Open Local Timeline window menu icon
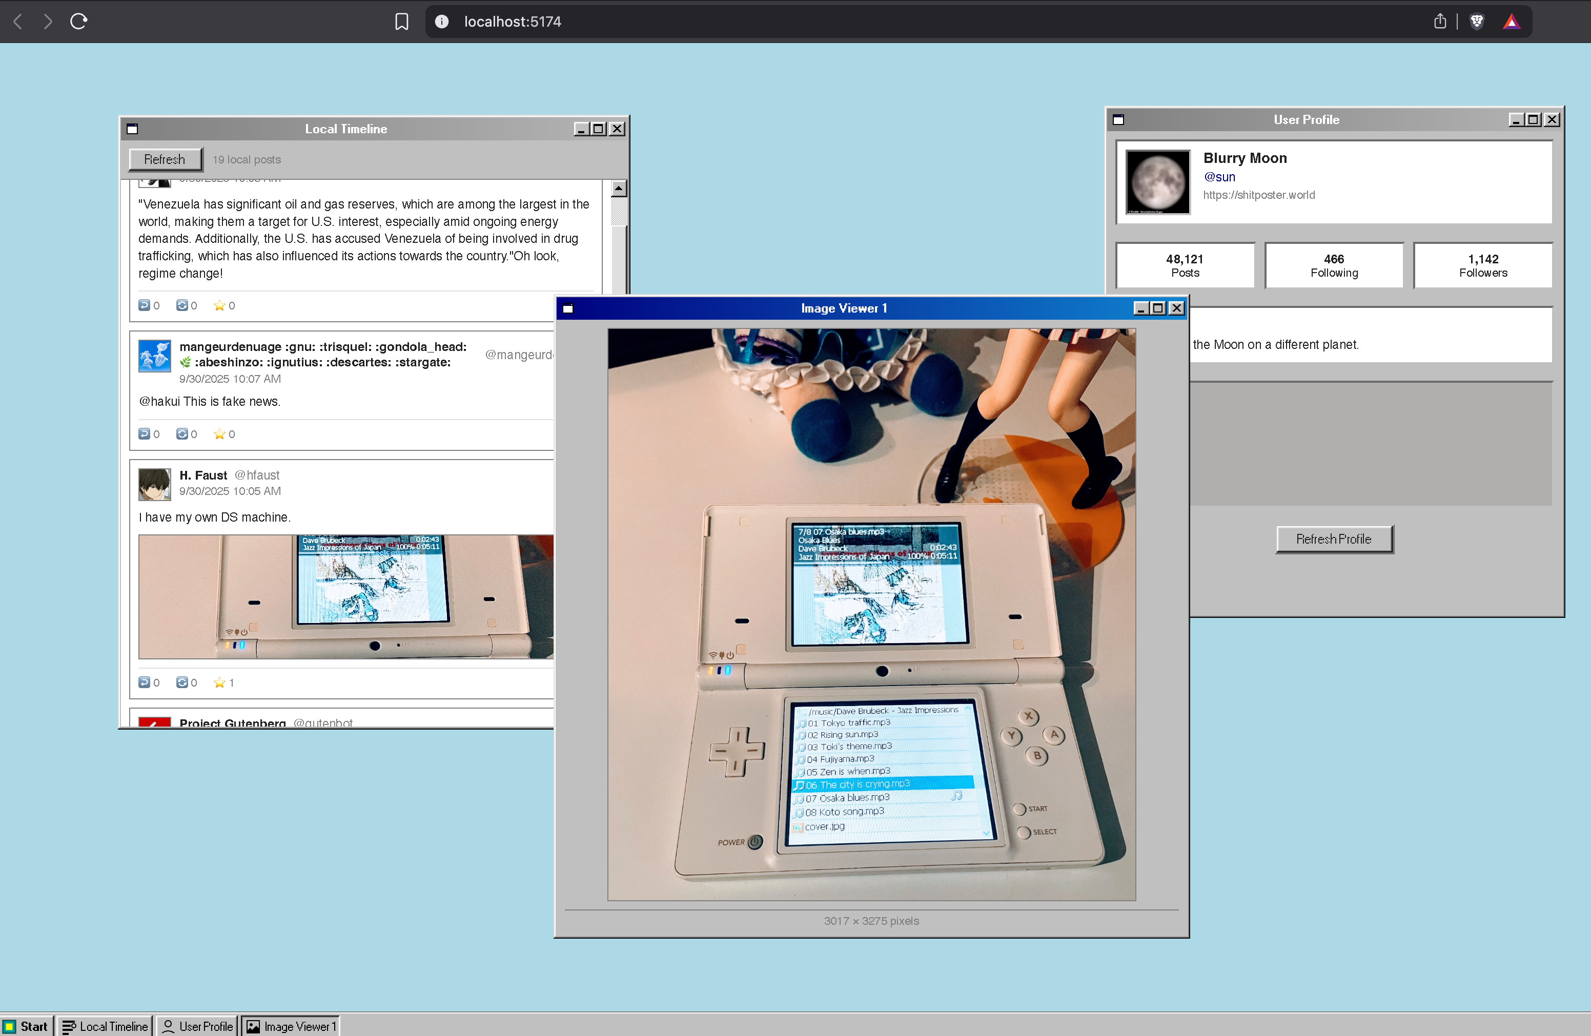This screenshot has width=1591, height=1036. pyautogui.click(x=132, y=129)
